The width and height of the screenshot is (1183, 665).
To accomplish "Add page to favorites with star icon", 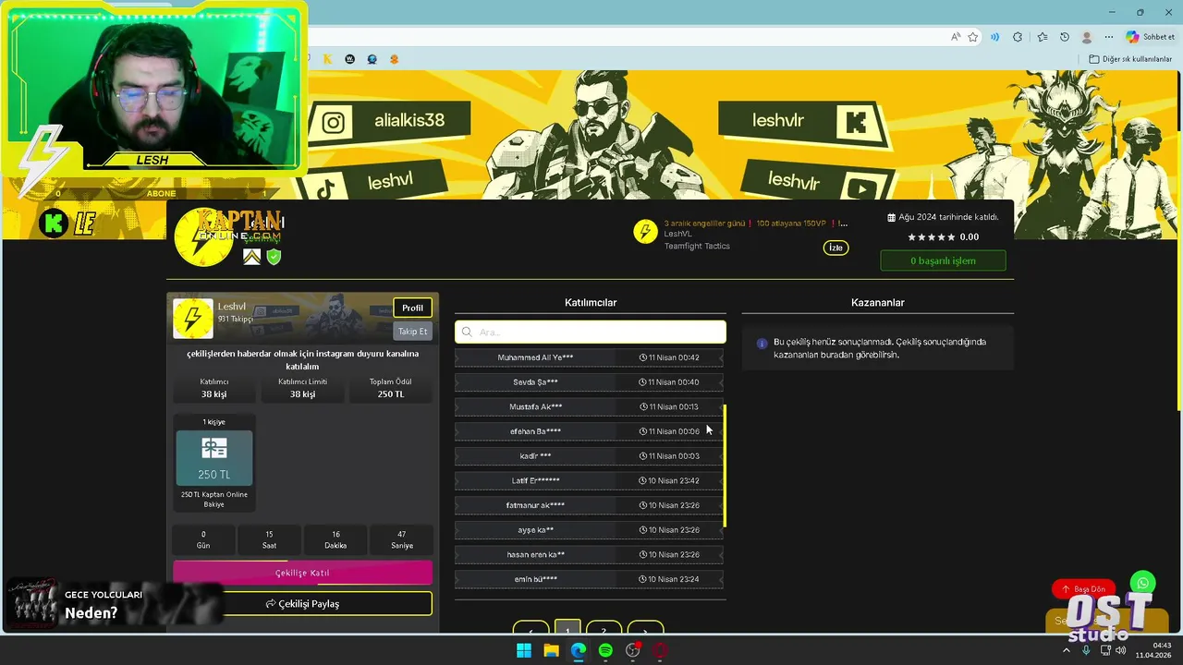I will pyautogui.click(x=973, y=37).
